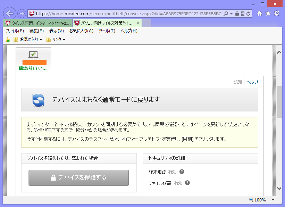The width and height of the screenshot is (285, 207).
Task: Switch to the ウイルス対策、インターネットセキュ tab
Action: [x=38, y=23]
